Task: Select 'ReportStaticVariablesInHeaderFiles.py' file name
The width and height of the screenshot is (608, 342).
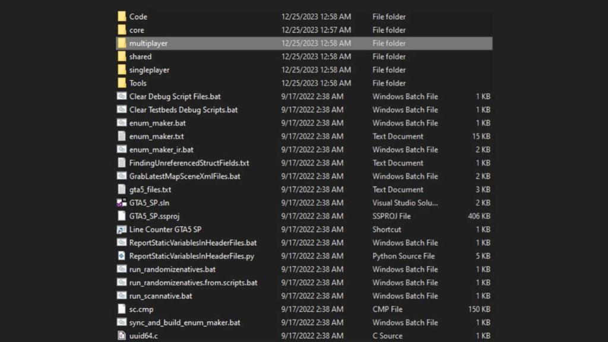Action: pyautogui.click(x=192, y=256)
